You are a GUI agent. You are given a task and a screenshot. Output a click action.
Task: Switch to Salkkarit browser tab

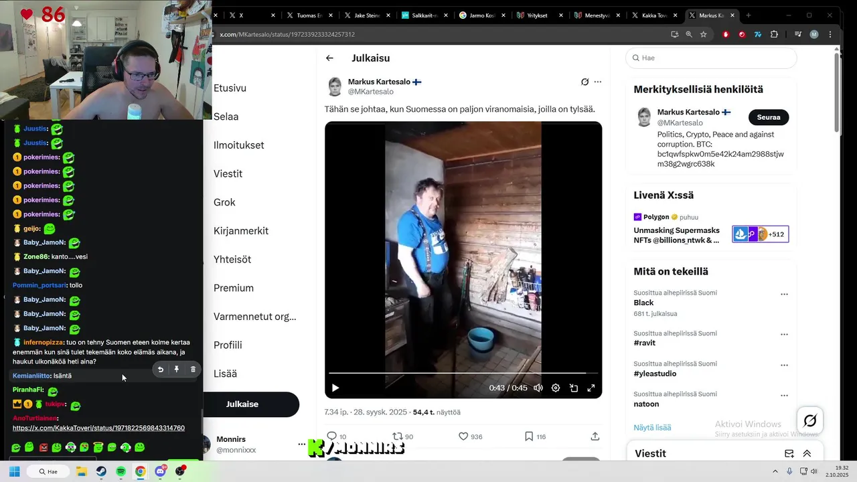pos(419,15)
